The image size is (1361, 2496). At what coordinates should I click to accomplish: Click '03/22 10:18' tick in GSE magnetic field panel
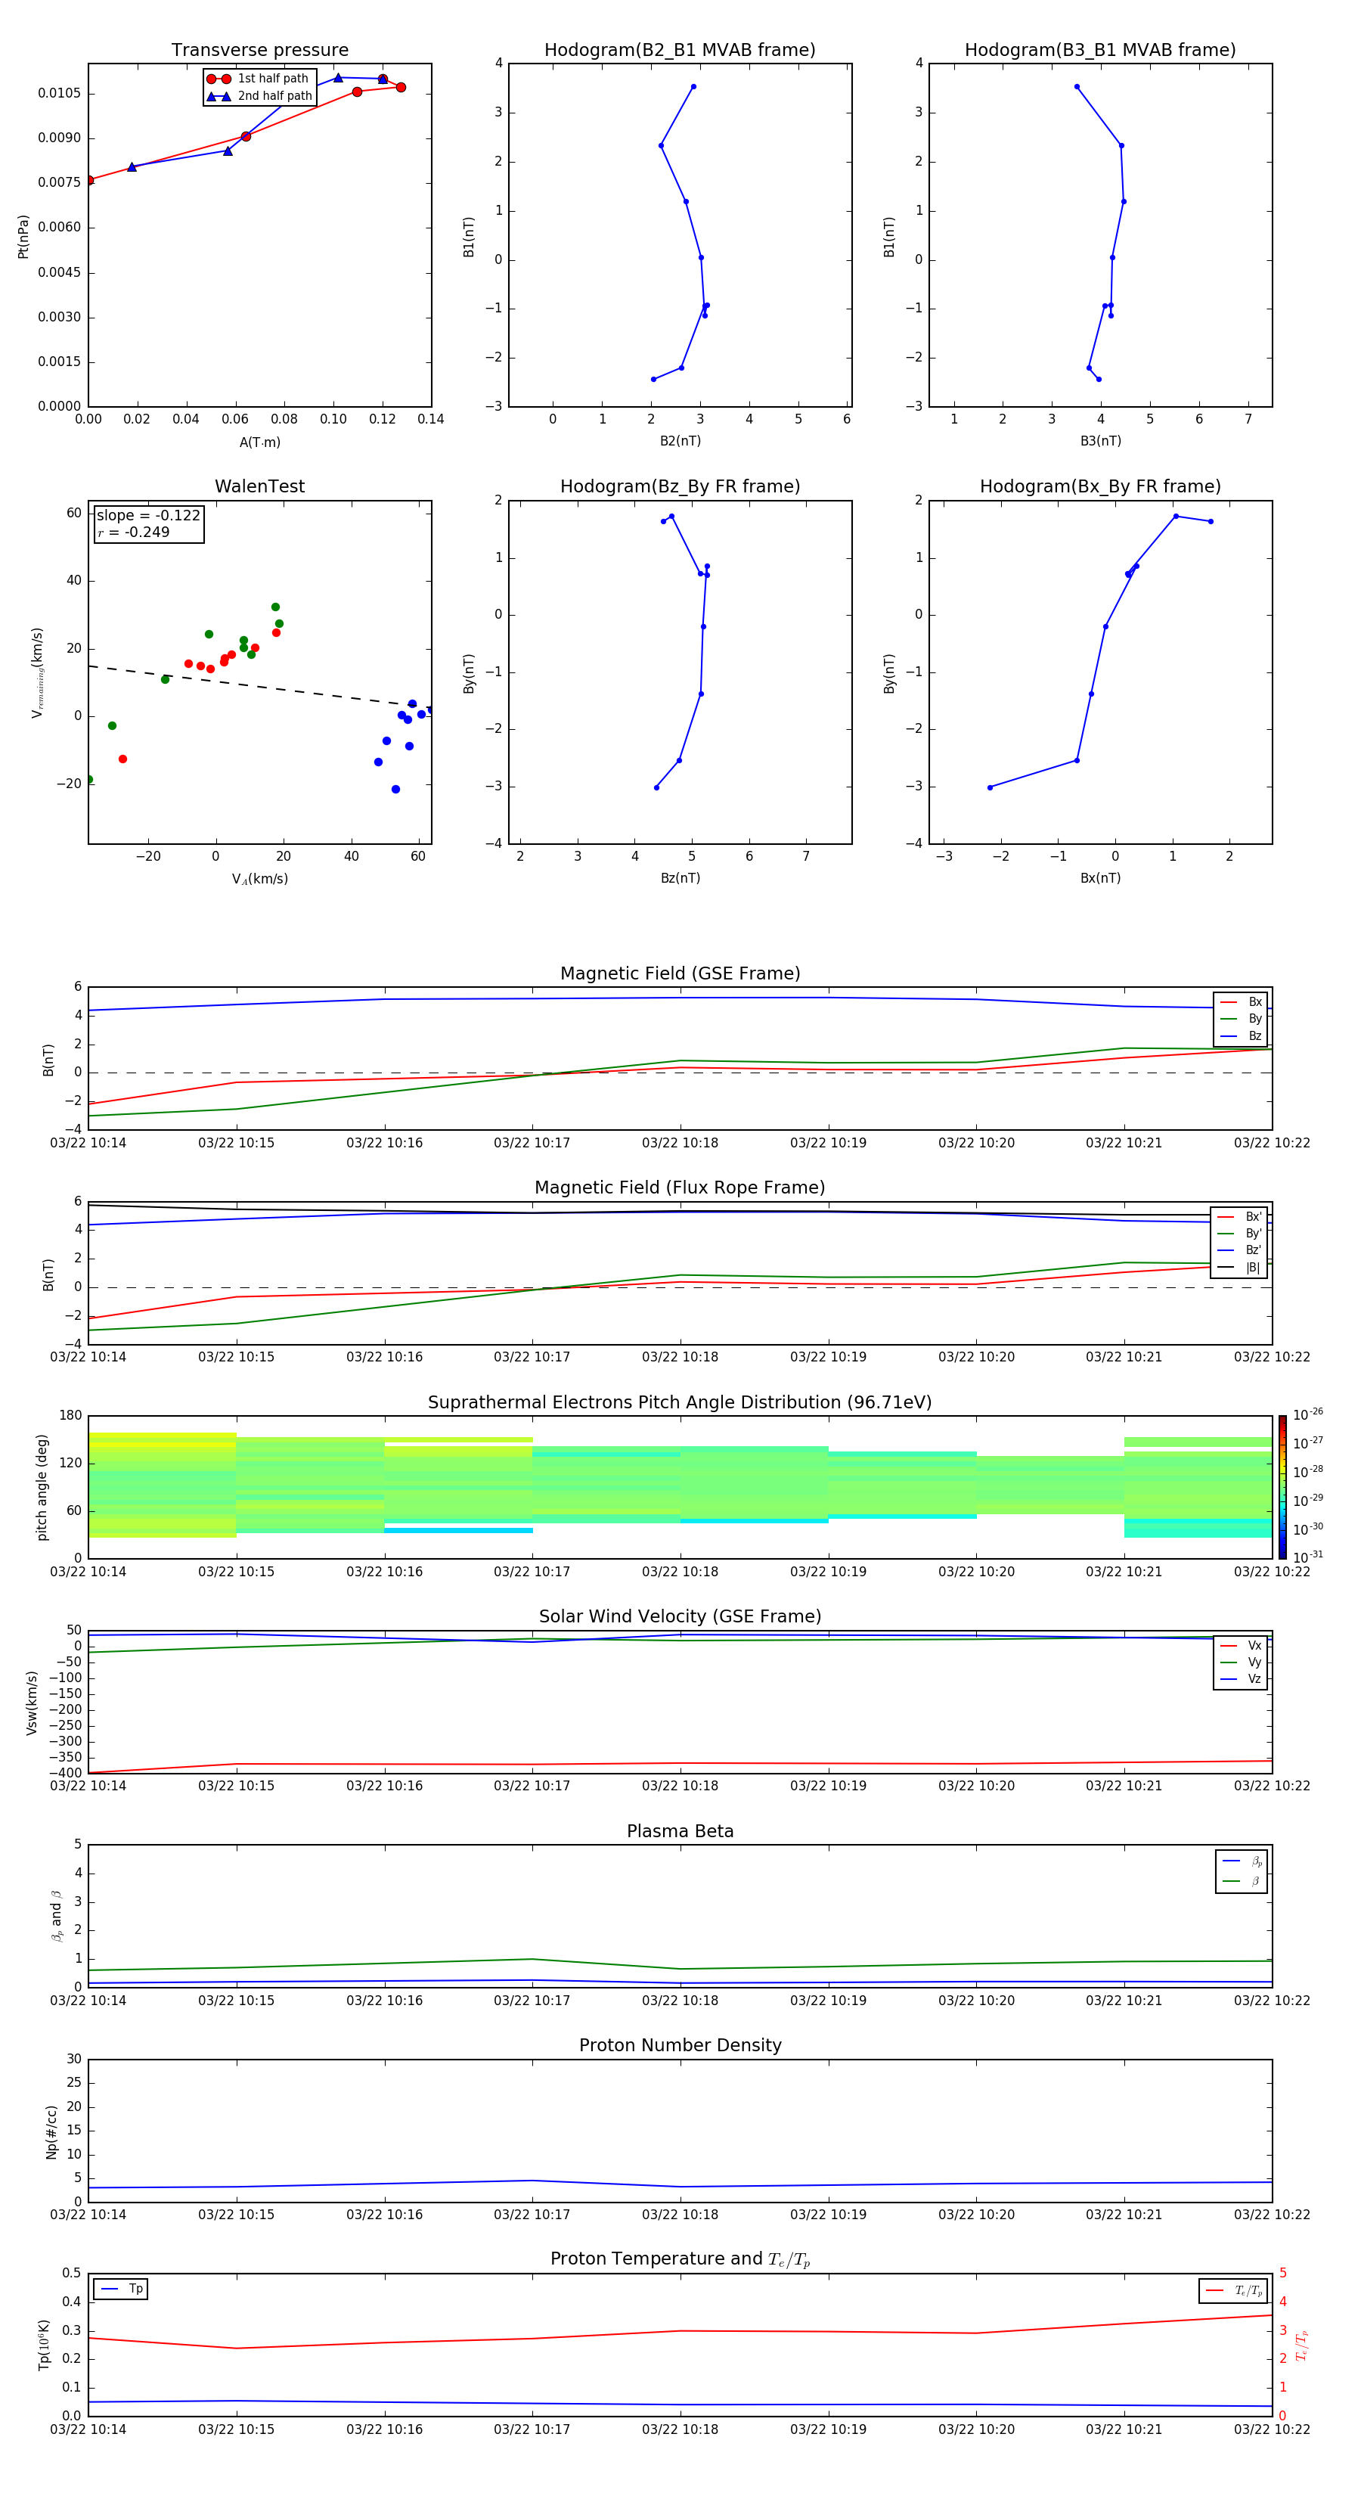click(680, 1144)
